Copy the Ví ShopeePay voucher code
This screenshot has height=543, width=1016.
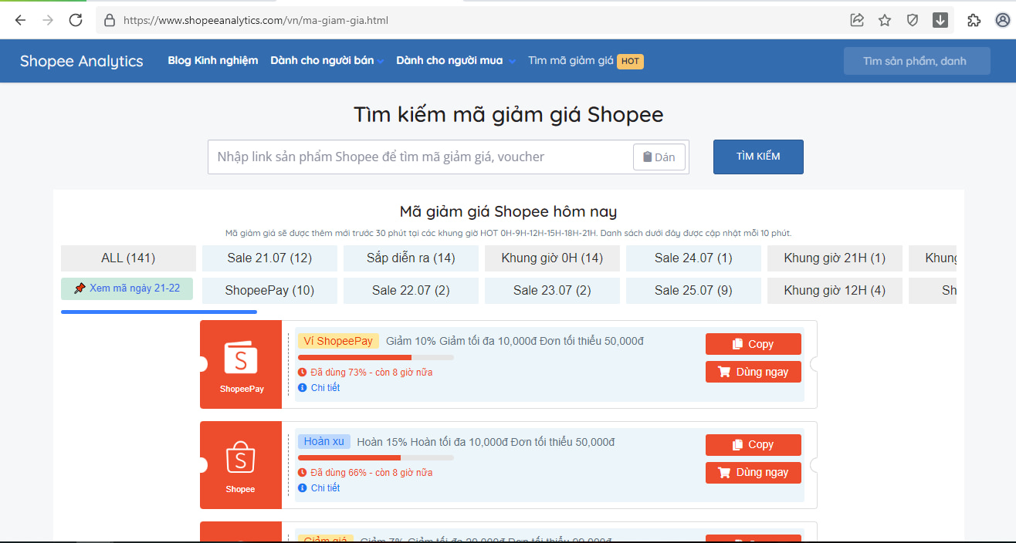(x=753, y=344)
